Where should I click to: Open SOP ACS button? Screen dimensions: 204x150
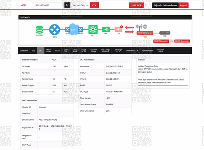click(136, 5)
